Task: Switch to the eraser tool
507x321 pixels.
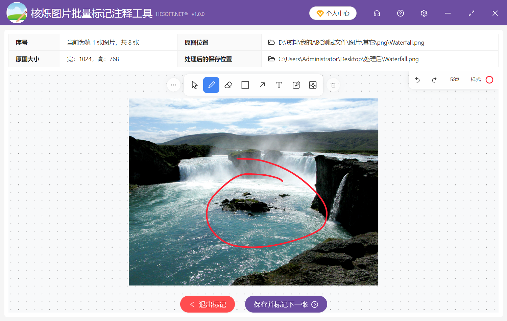Action: tap(228, 85)
